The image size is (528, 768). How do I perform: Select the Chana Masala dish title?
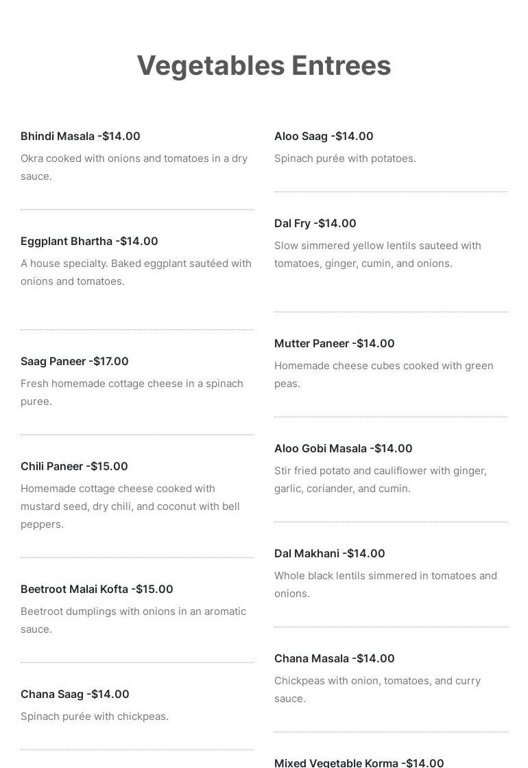coord(334,658)
